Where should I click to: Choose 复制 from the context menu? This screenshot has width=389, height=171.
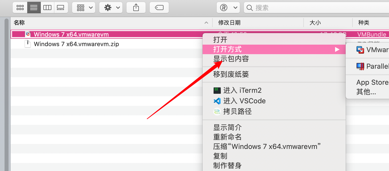coord(274,156)
